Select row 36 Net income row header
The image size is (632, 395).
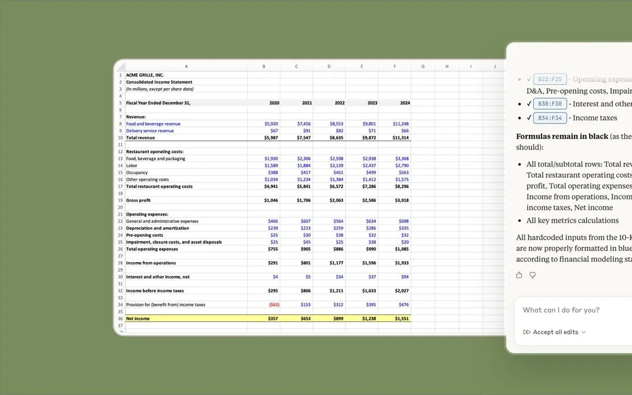tap(120, 318)
